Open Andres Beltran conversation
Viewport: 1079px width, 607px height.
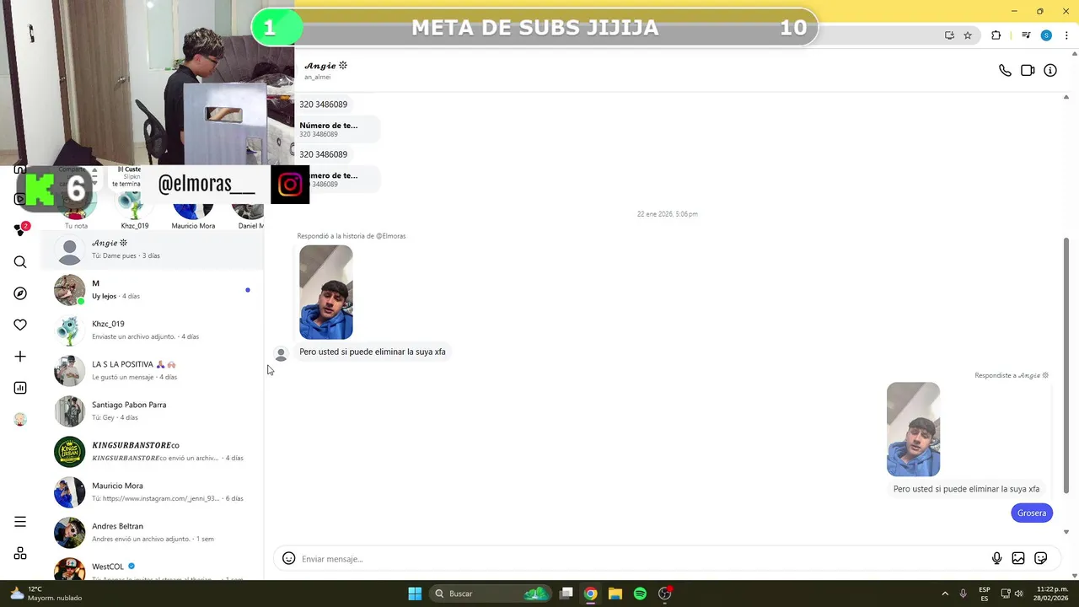click(x=153, y=532)
